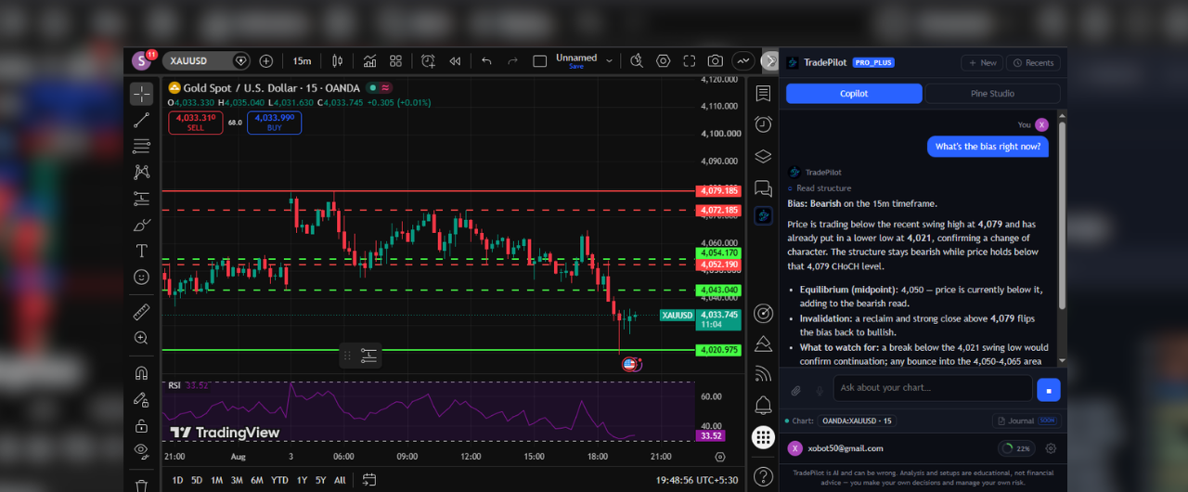Undo the last chart action

tap(486, 60)
